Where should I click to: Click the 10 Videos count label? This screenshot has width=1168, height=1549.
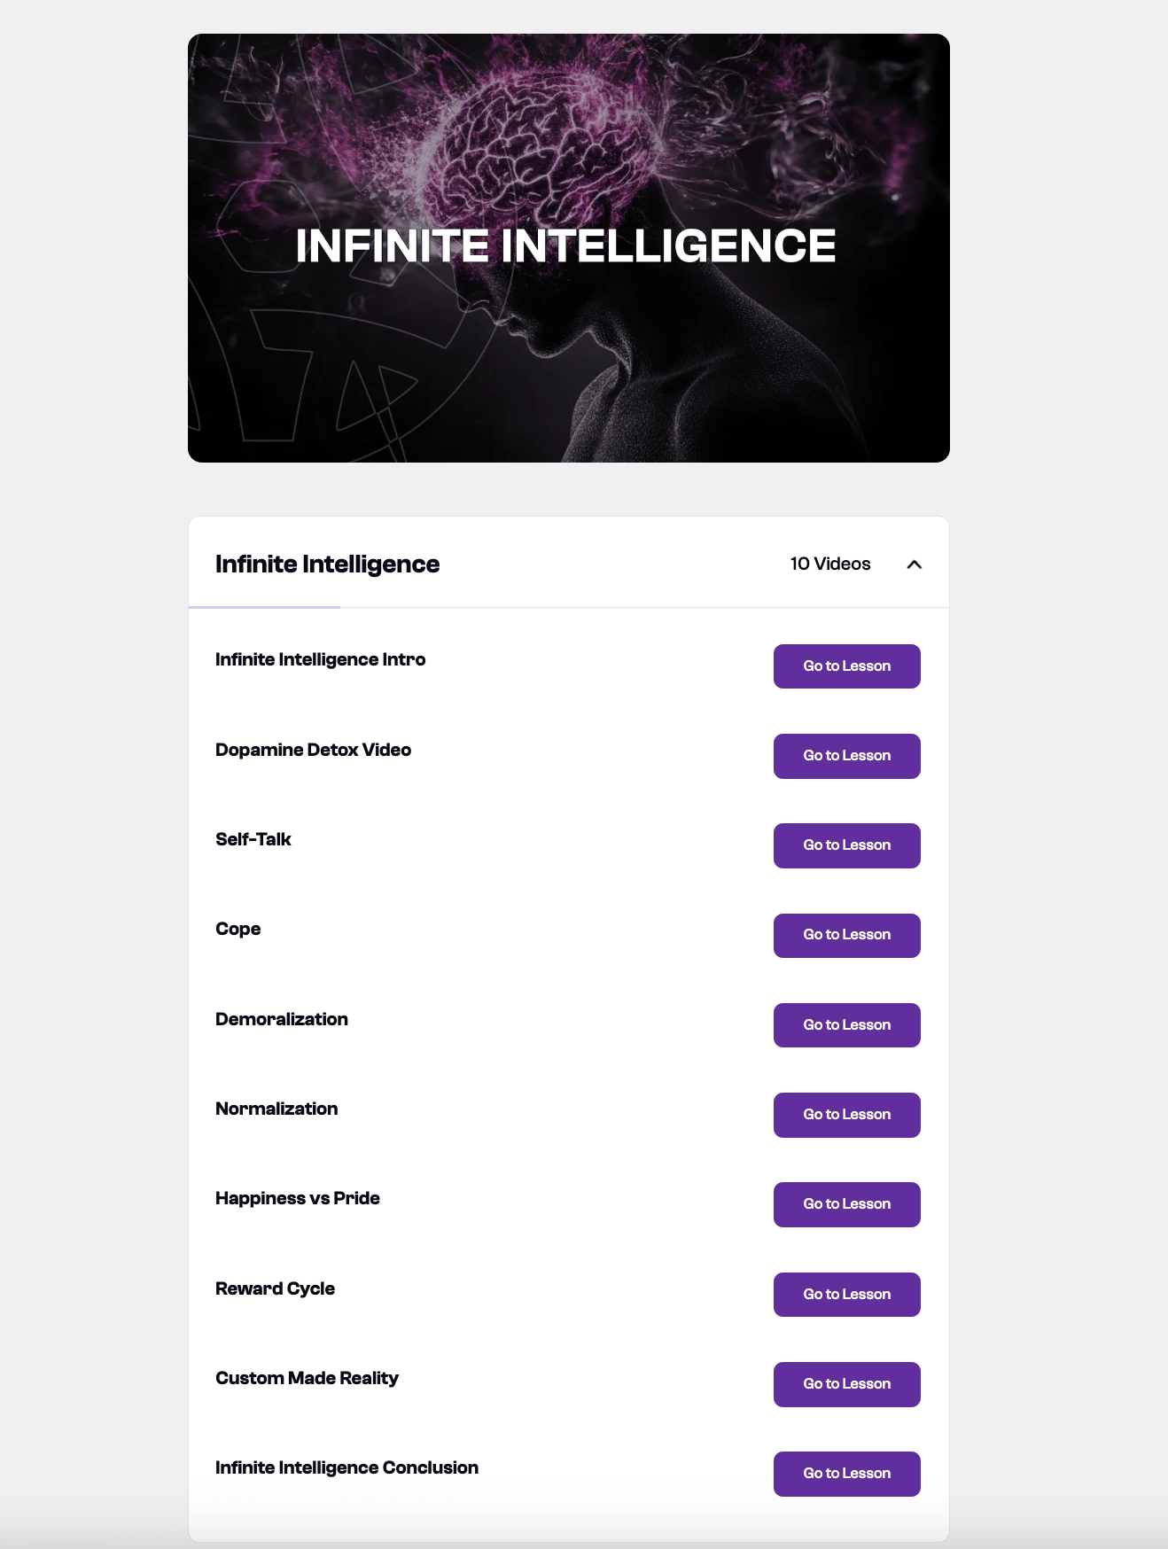click(x=830, y=564)
